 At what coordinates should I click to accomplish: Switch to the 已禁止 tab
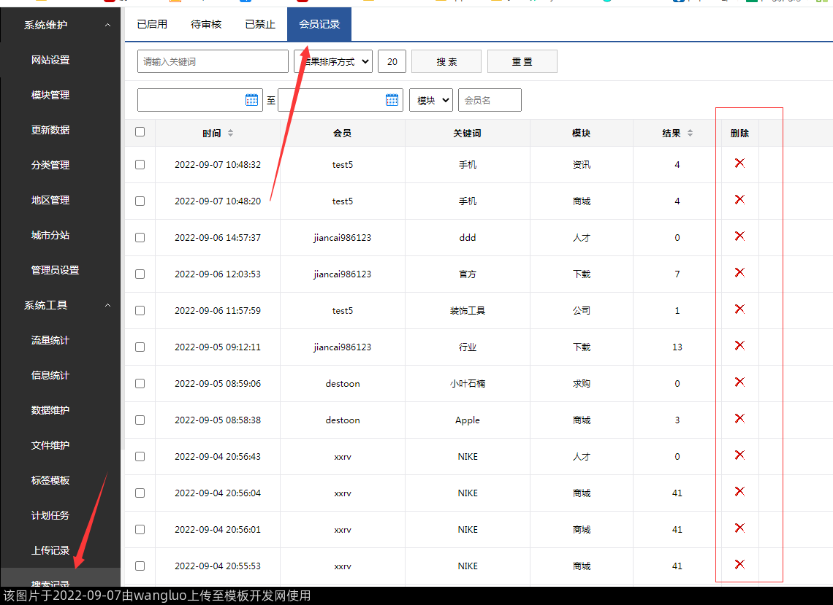point(260,25)
